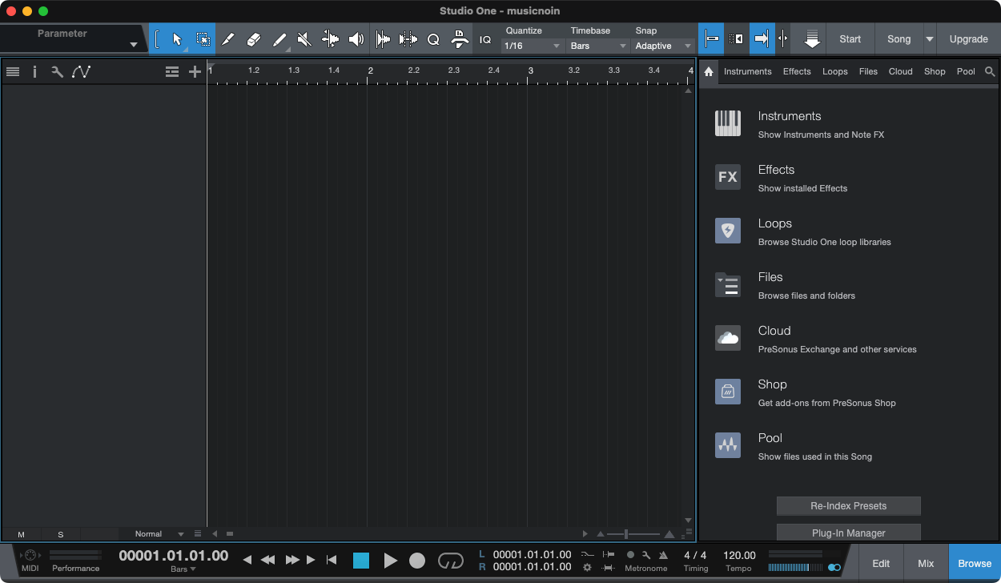Open track options wrench icon
The image size is (1001, 583).
pos(57,71)
